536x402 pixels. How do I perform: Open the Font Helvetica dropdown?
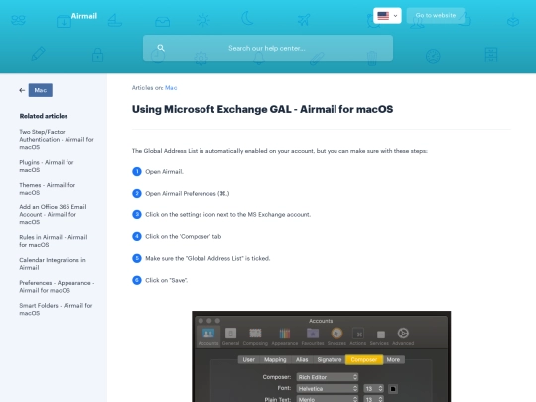(x=328, y=389)
